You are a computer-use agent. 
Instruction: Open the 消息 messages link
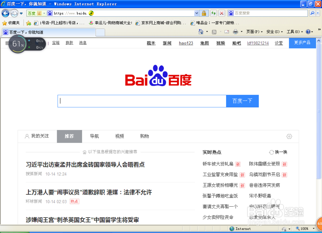(83, 43)
